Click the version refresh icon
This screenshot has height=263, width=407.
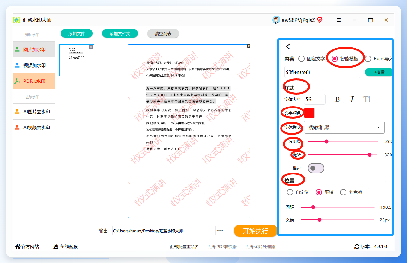357,247
